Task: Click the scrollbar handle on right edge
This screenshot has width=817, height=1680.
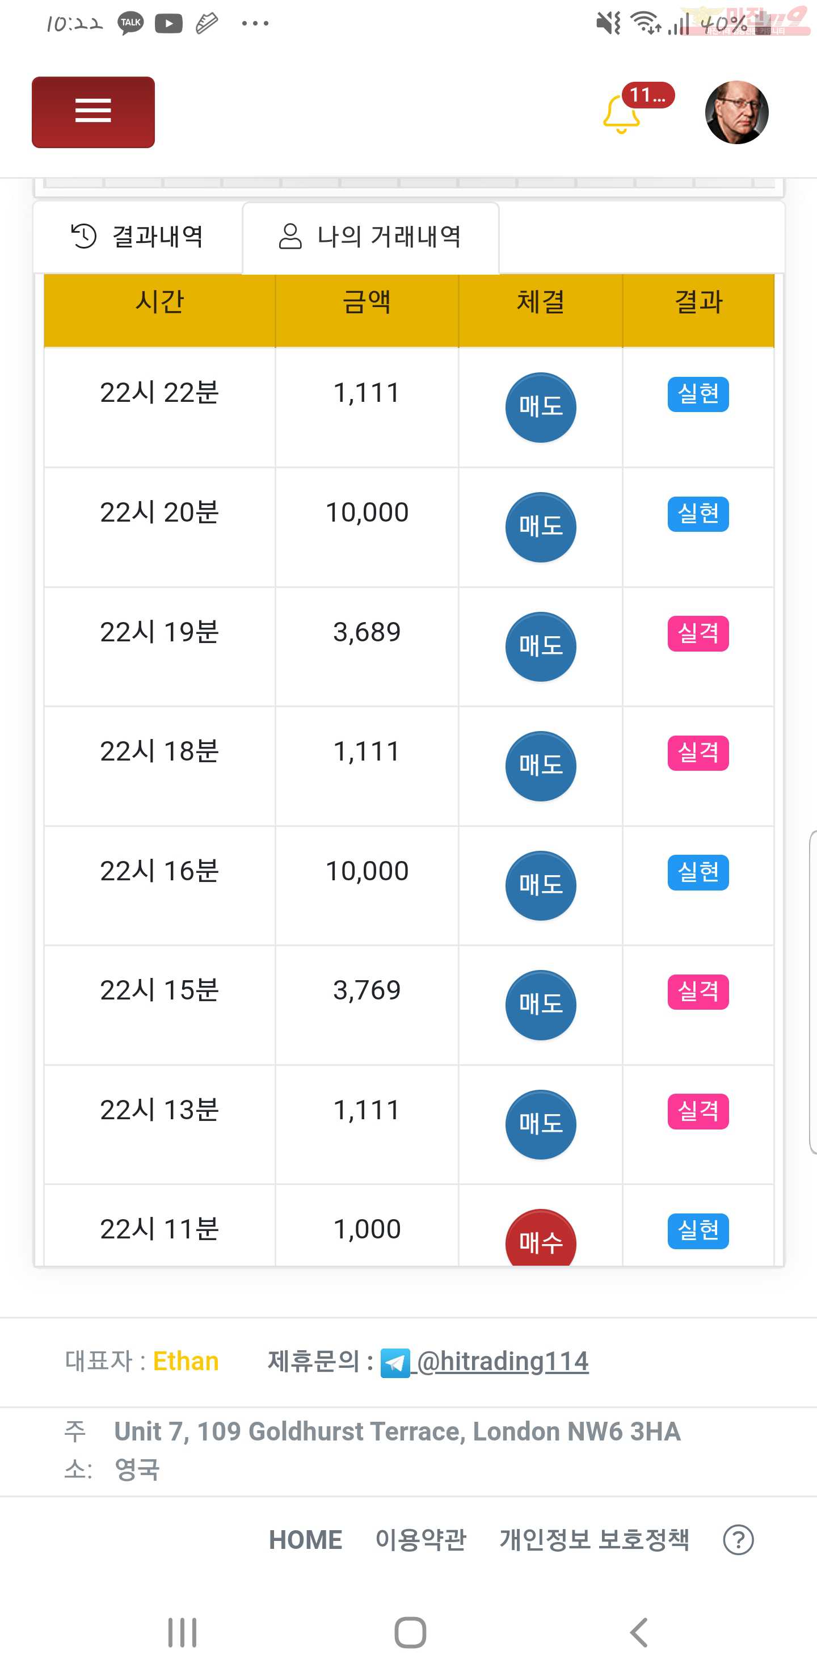Action: [812, 992]
